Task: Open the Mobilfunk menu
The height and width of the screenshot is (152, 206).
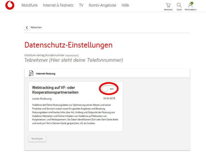Action: (30, 5)
